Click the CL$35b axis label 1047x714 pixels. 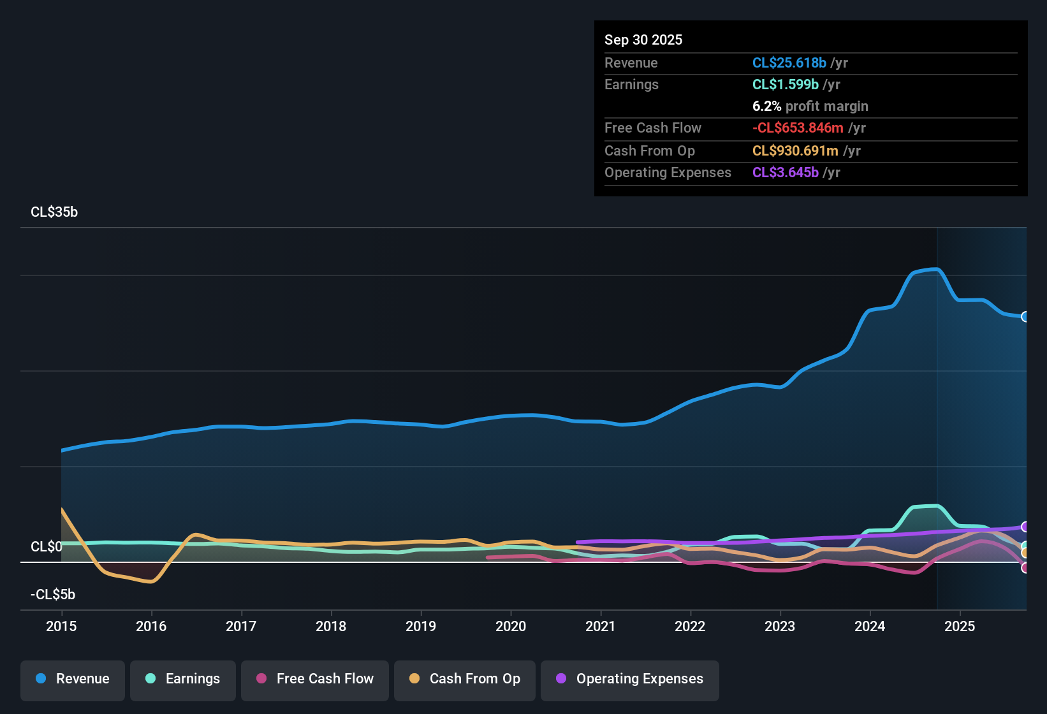[54, 212]
